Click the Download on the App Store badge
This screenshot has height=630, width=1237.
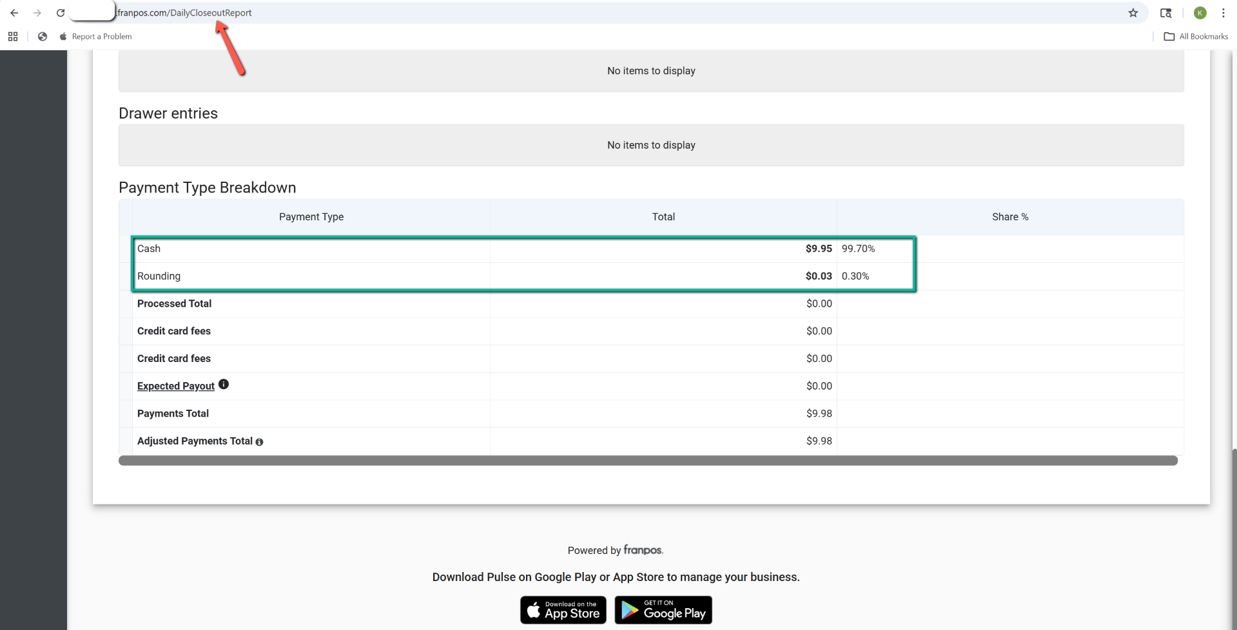pos(563,610)
